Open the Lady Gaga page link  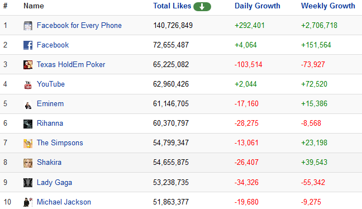point(55,182)
